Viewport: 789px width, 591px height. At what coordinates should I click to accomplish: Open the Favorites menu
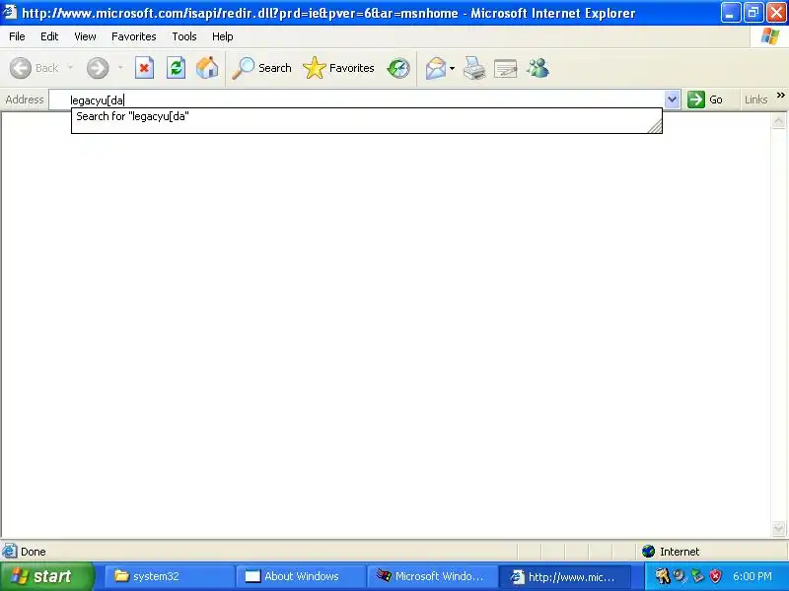tap(134, 36)
